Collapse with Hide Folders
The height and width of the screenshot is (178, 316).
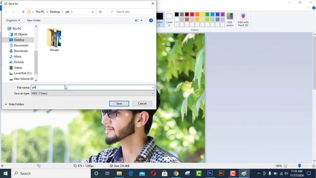point(14,104)
